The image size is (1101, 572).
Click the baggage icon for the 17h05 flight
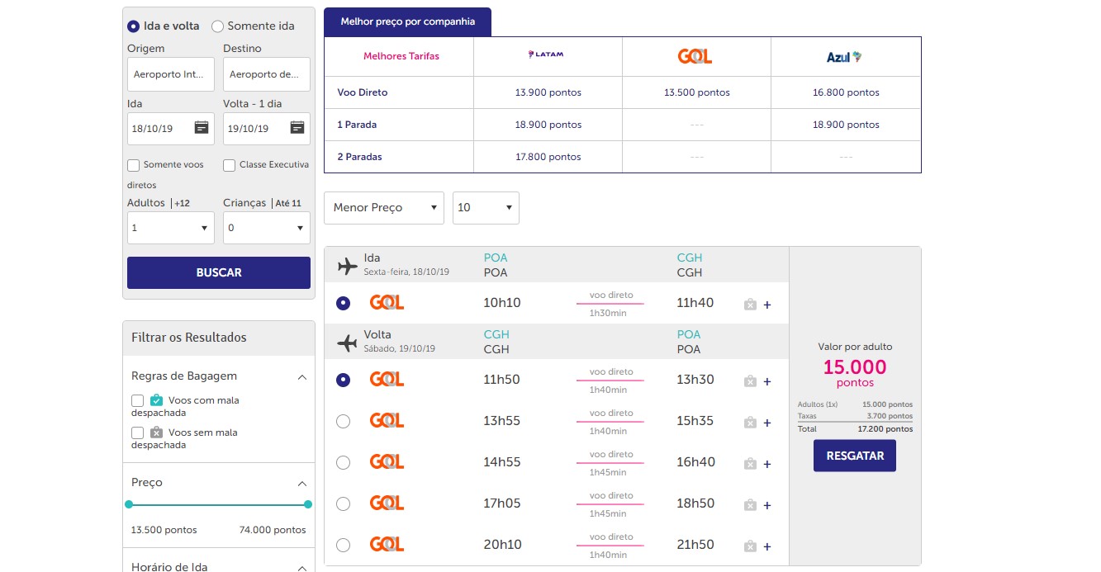[x=750, y=505]
